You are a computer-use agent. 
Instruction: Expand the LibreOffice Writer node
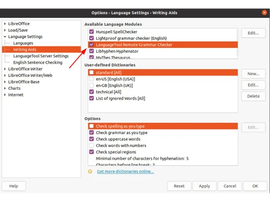[x=5, y=69]
